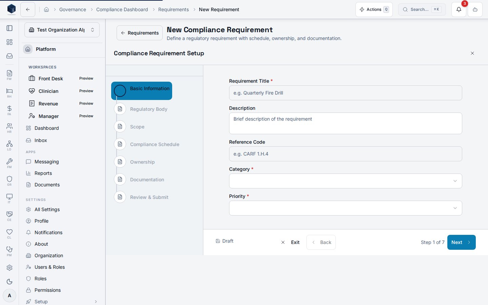Open the IT monitor module icon
The image size is (488, 305).
tap(9, 198)
